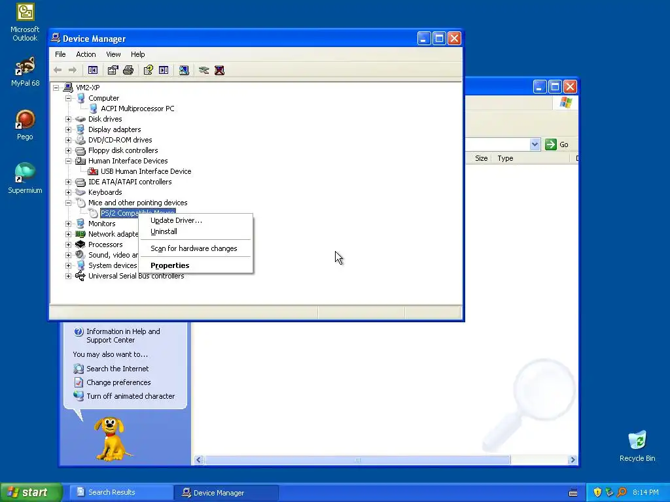Expand the Keyboards category
The height and width of the screenshot is (502, 670).
pyautogui.click(x=68, y=192)
